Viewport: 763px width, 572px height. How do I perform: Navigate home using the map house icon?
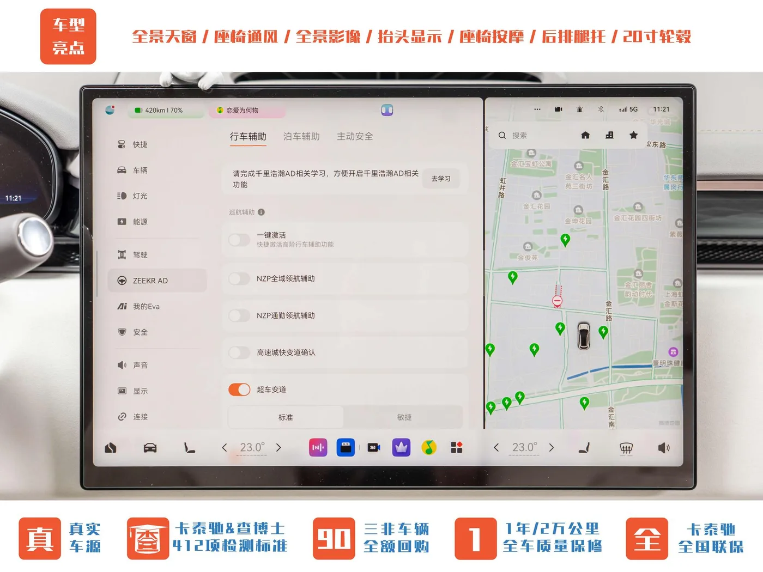tap(585, 135)
